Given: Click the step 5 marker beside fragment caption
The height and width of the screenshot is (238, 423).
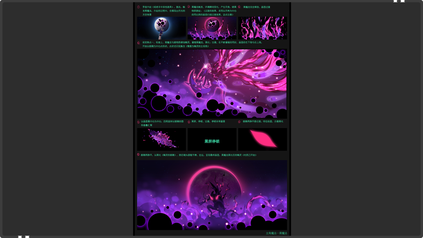Looking at the screenshot, I should click(x=138, y=122).
